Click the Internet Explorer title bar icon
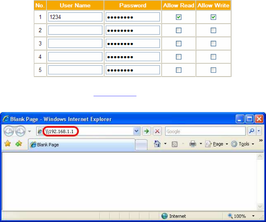Viewport: 266px width, 222px height. tap(6, 119)
